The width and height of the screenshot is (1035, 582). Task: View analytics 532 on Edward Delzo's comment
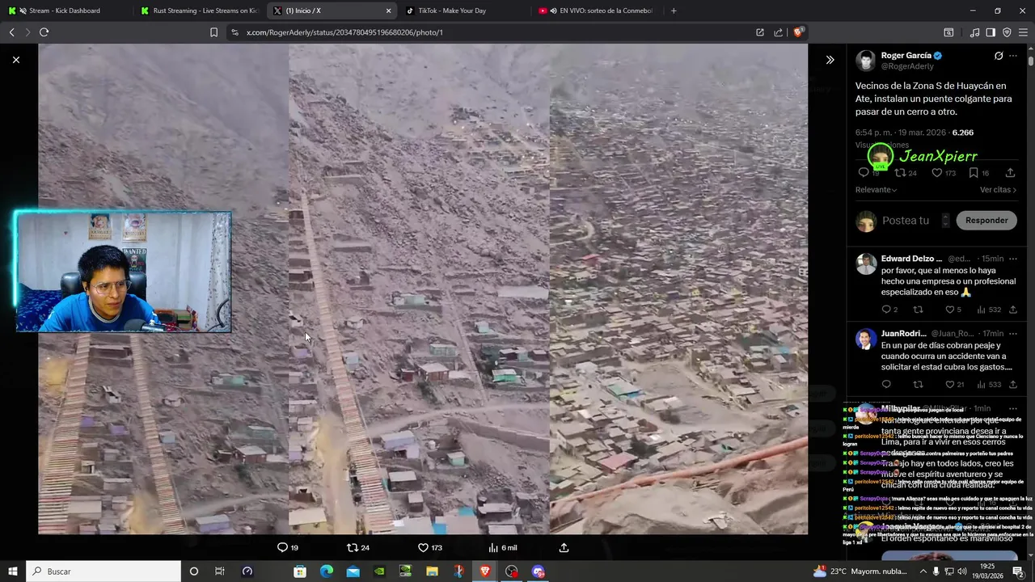point(989,310)
